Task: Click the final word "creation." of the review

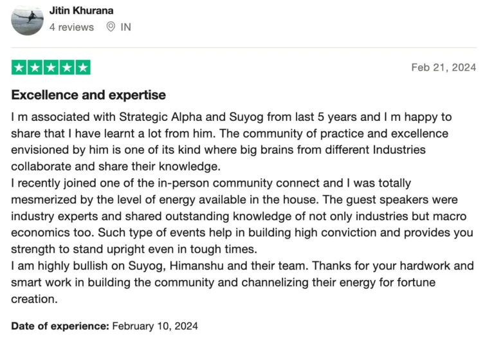Action: [34, 299]
